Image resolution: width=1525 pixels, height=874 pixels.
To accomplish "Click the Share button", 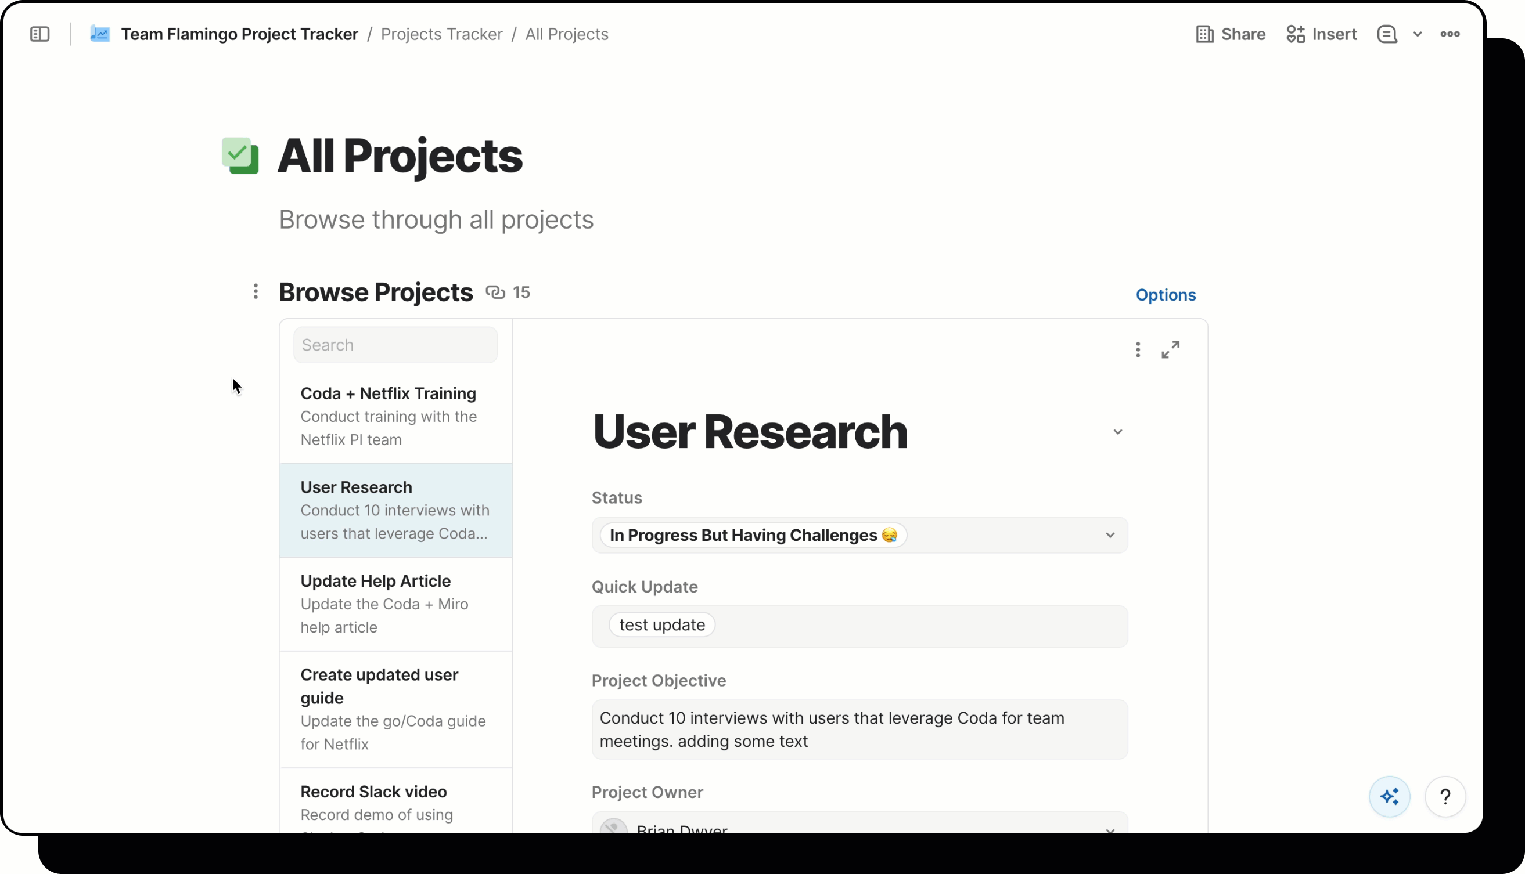I will 1230,34.
